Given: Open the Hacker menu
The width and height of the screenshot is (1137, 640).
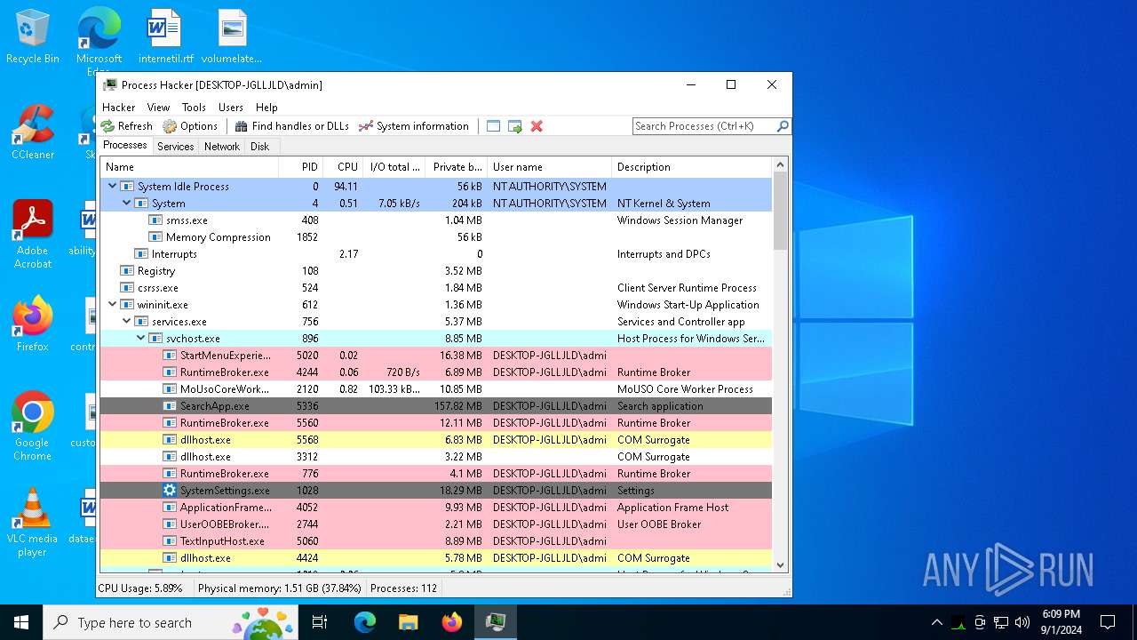Looking at the screenshot, I should 119,107.
